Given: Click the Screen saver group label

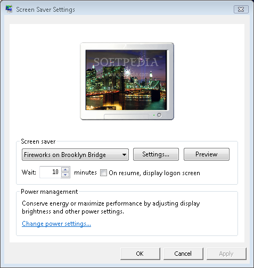Looking at the screenshot, I should pyautogui.click(x=38, y=141).
